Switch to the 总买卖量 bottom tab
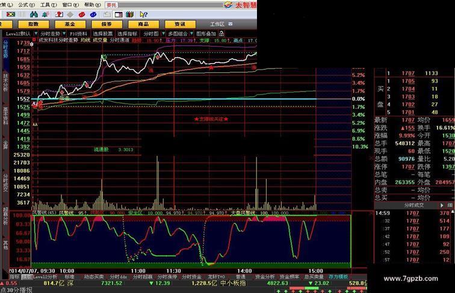 tap(314, 277)
